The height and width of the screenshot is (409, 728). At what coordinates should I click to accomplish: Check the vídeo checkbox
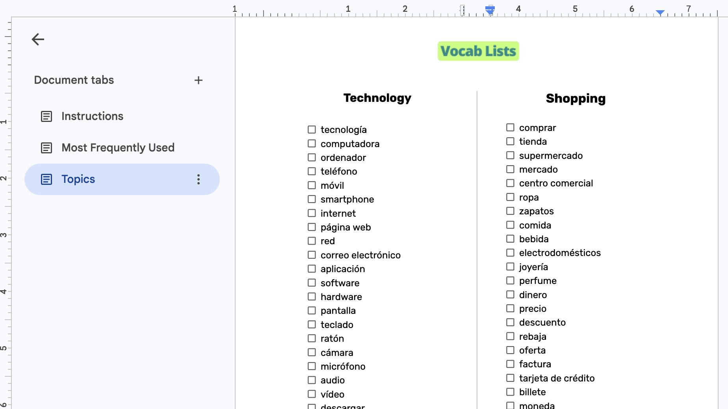[312, 394]
